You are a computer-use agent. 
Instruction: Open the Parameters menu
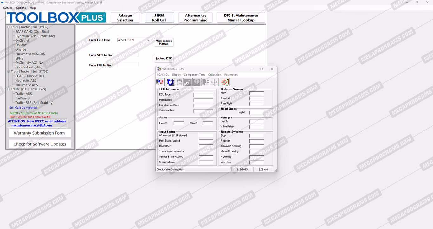pos(231,75)
